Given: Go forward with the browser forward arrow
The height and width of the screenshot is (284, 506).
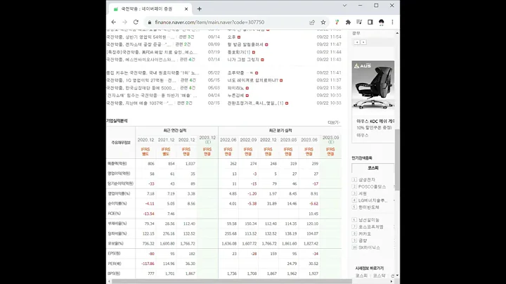Looking at the screenshot, I should pyautogui.click(x=124, y=22).
